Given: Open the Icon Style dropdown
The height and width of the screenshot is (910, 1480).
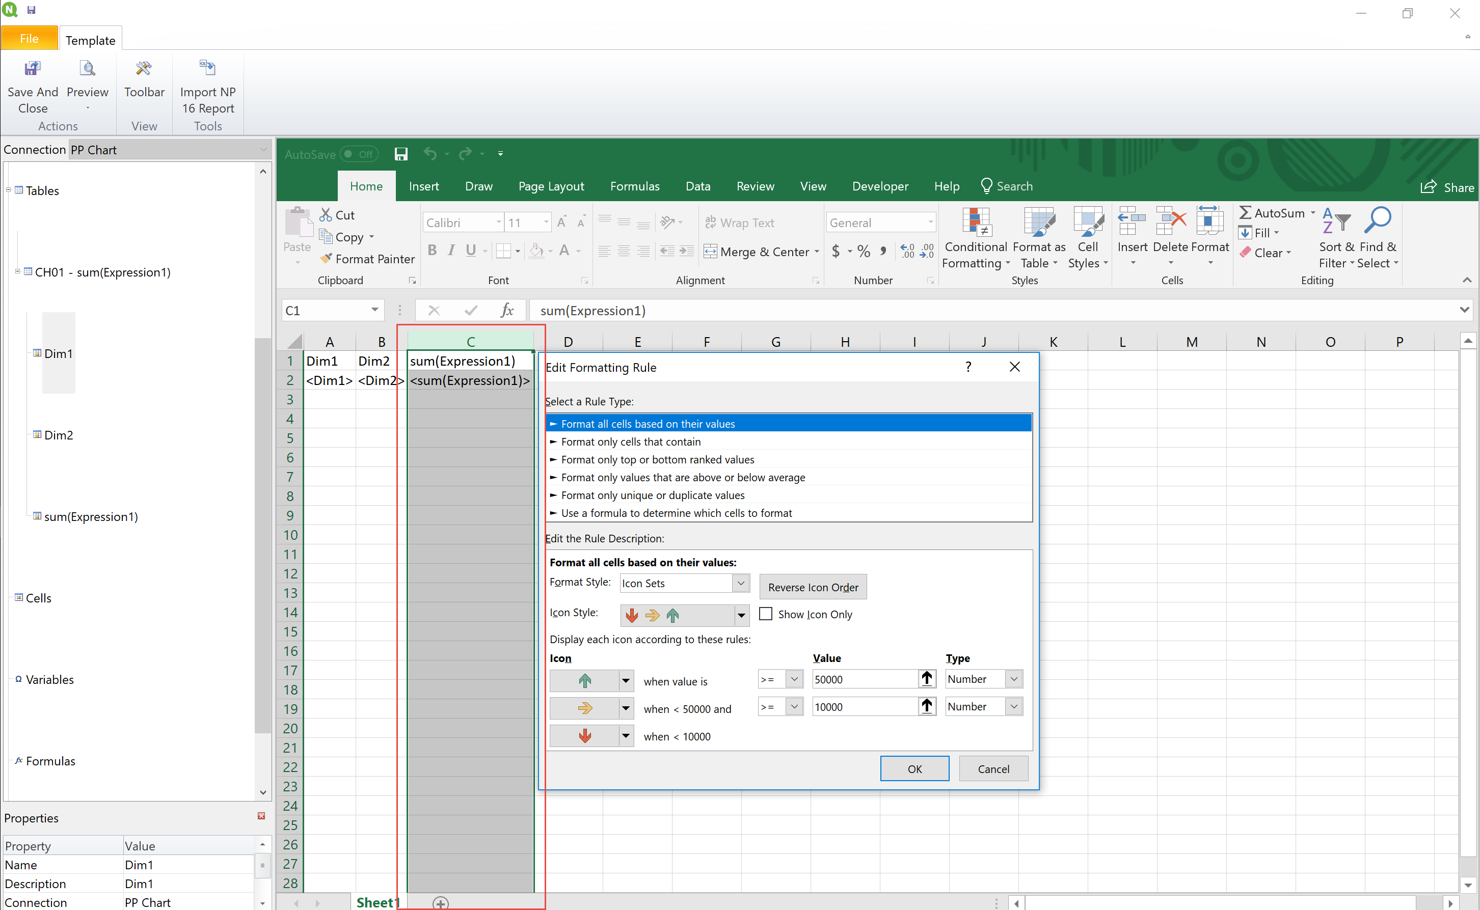Looking at the screenshot, I should click(x=741, y=615).
